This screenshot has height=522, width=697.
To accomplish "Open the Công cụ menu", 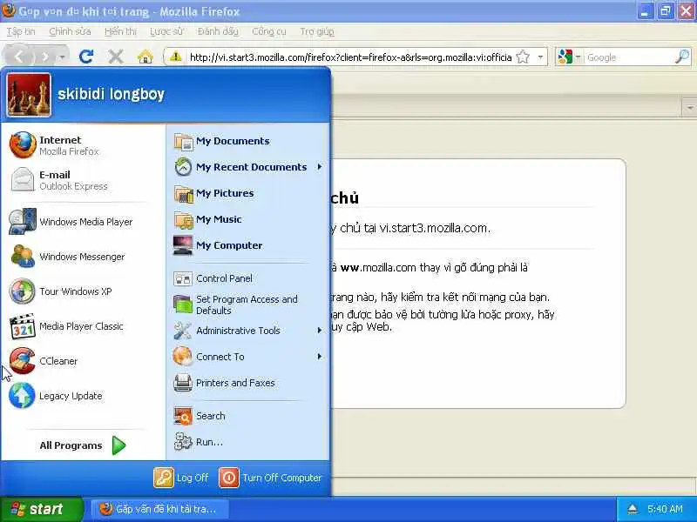I will click(269, 31).
